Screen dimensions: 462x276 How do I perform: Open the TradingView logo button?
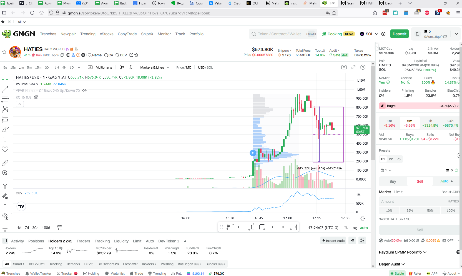21,206
